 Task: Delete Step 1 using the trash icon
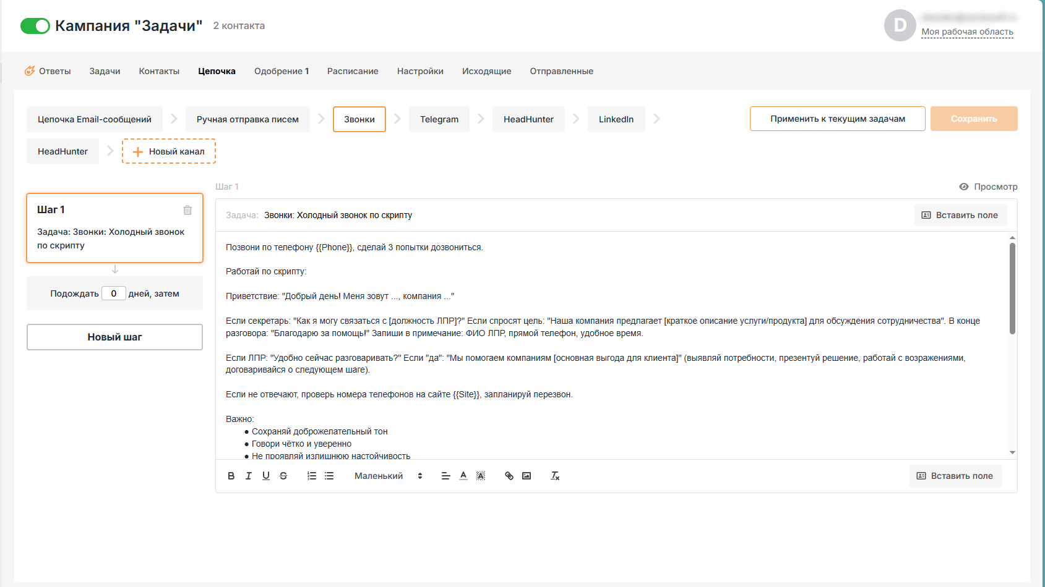[187, 210]
